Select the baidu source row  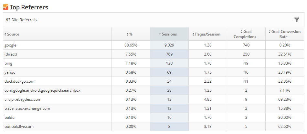point(9,118)
